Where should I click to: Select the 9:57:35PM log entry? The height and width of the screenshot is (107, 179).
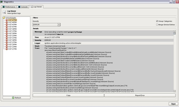tap(12, 34)
